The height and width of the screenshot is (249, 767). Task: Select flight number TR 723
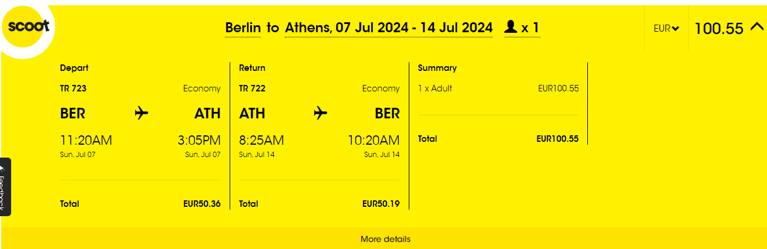click(x=73, y=88)
